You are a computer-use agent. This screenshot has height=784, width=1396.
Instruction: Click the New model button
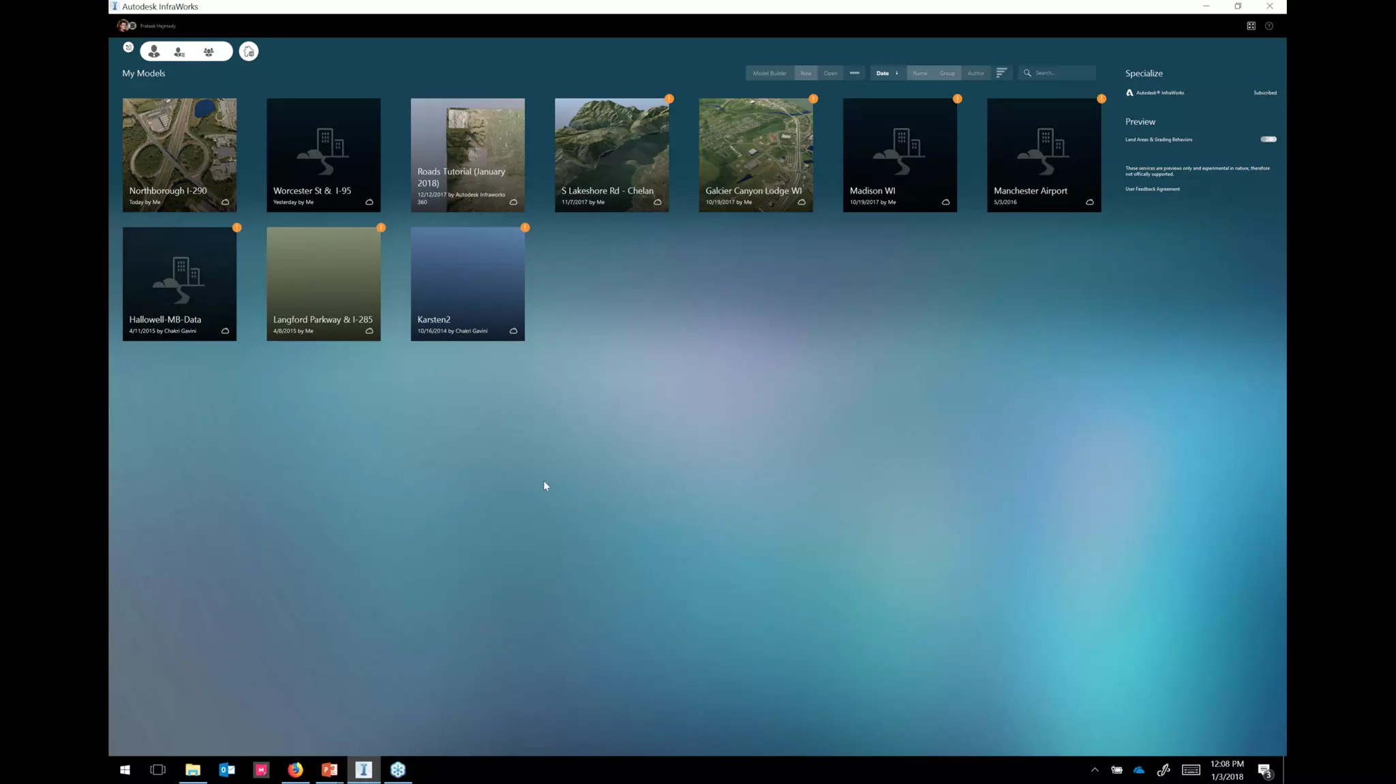(806, 73)
